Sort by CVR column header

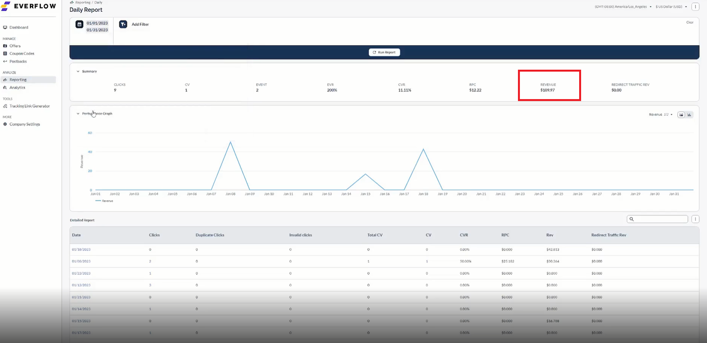(x=464, y=235)
